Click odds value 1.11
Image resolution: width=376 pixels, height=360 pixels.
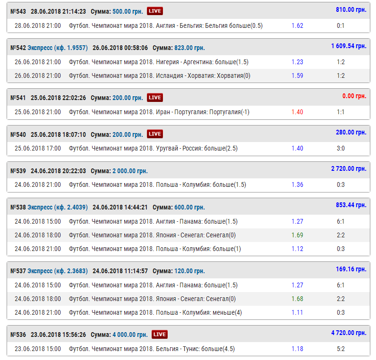(x=297, y=312)
